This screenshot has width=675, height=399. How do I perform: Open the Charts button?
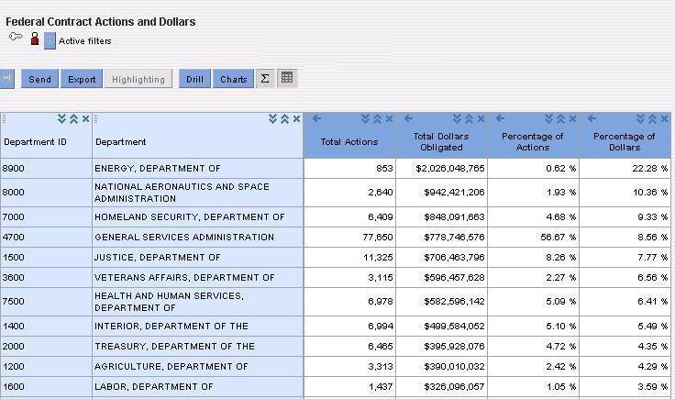point(233,79)
